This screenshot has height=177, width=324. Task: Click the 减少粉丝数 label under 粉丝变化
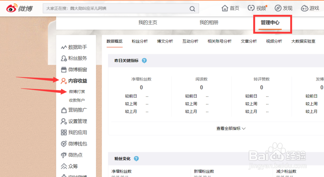(x=286, y=171)
